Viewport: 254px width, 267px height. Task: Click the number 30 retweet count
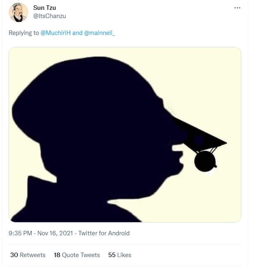(x=14, y=255)
